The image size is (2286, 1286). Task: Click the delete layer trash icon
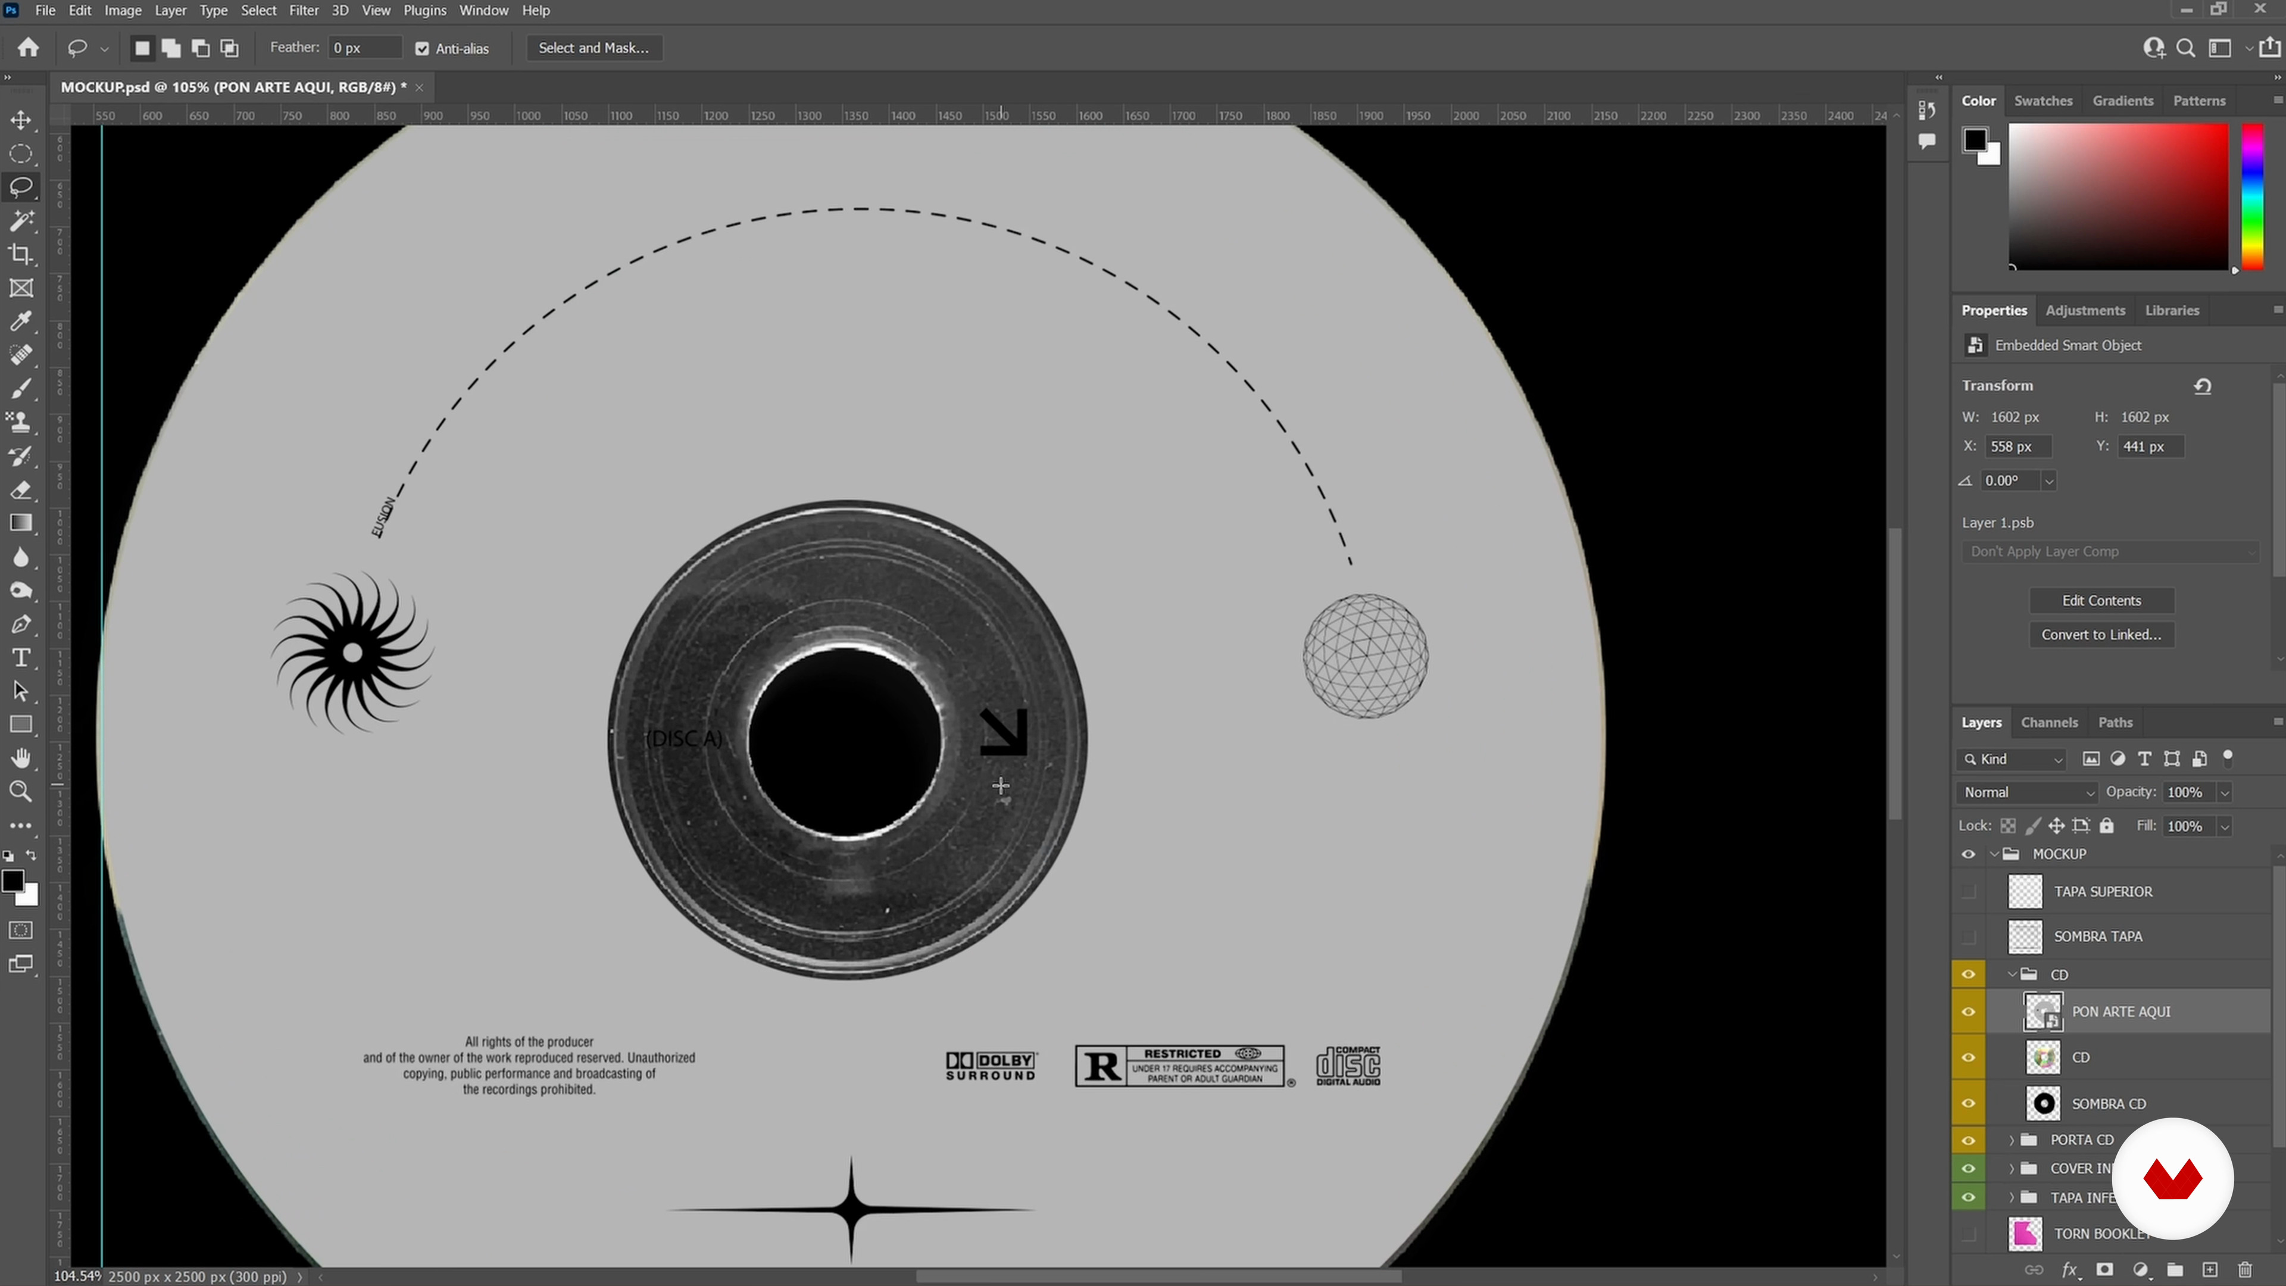click(2245, 1269)
